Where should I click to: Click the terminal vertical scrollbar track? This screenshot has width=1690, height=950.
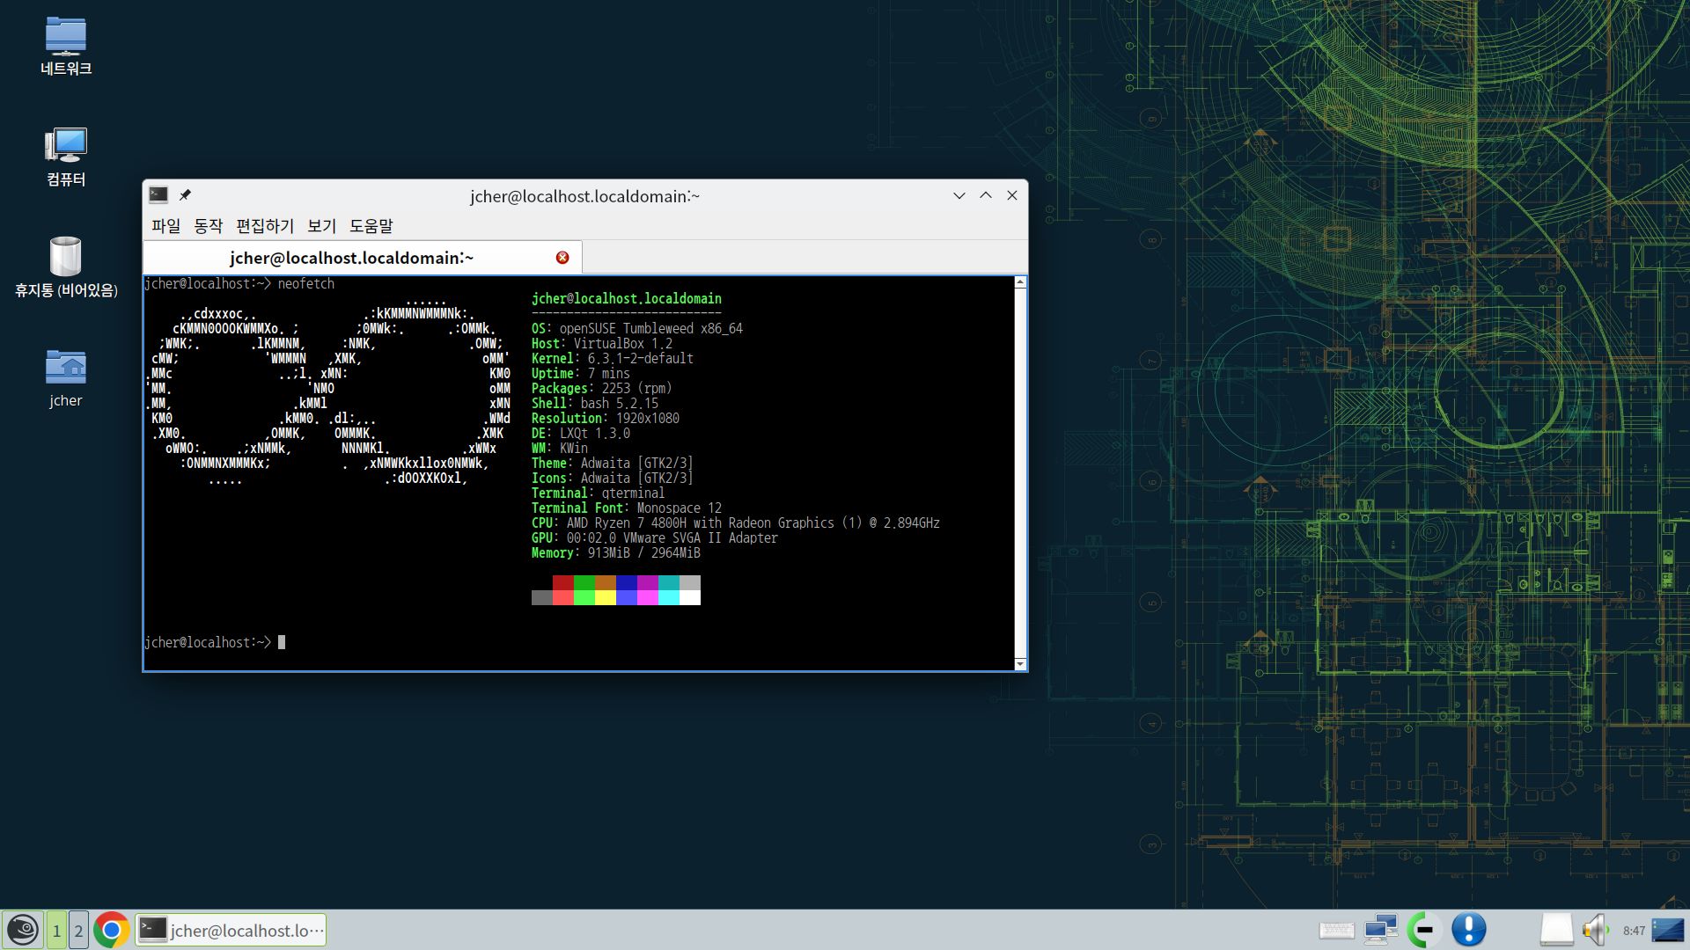coord(1020,473)
